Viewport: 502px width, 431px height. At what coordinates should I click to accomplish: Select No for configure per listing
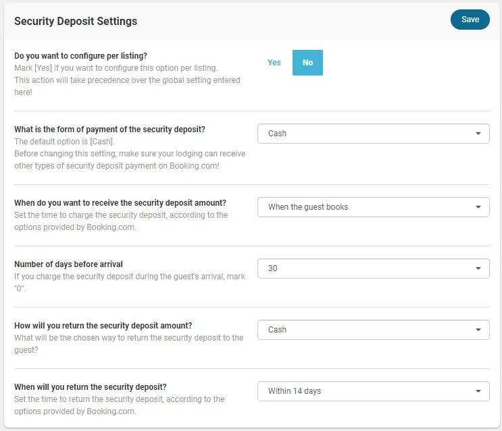[x=307, y=63]
